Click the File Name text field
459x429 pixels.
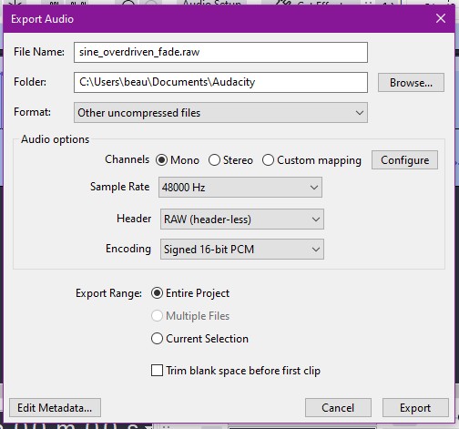coord(220,53)
